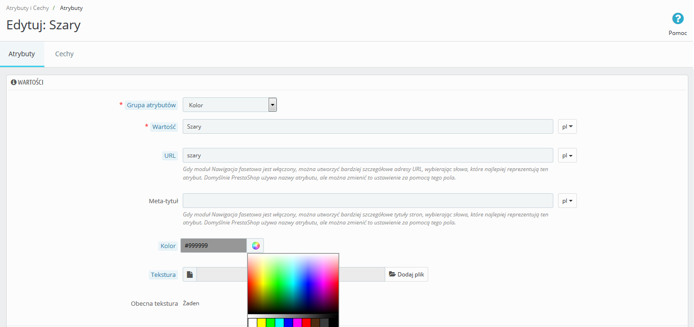Click the Wartość input field
The width and height of the screenshot is (694, 327).
[367, 127]
